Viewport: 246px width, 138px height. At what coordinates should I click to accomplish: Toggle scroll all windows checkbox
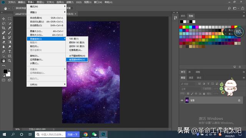coord(13,8)
